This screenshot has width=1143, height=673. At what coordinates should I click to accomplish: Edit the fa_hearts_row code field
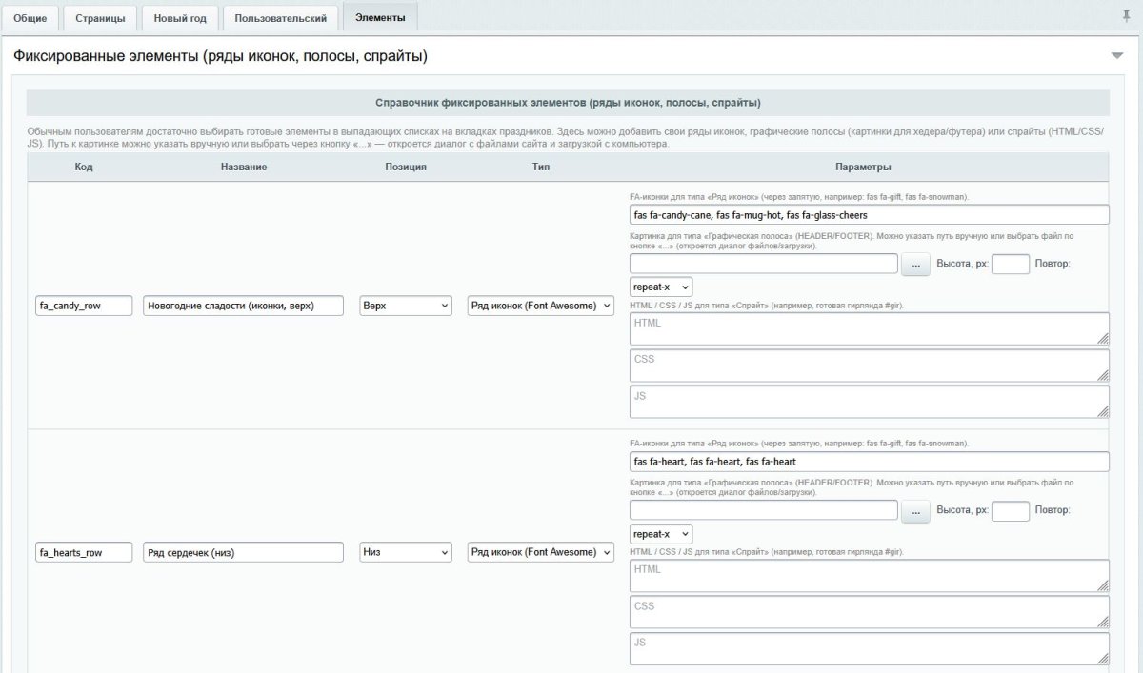[x=84, y=552]
